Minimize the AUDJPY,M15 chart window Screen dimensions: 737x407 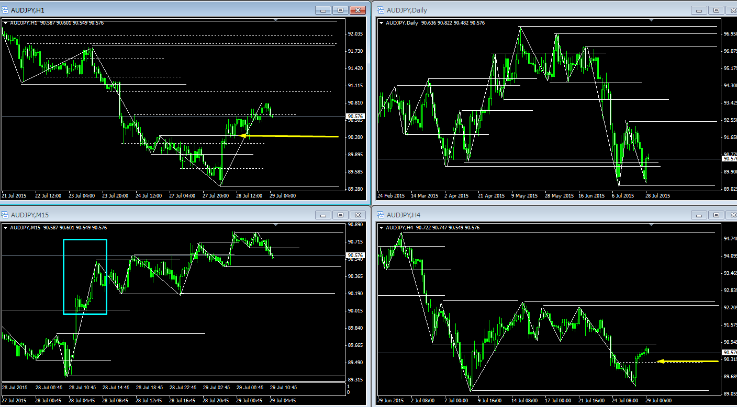(x=323, y=215)
